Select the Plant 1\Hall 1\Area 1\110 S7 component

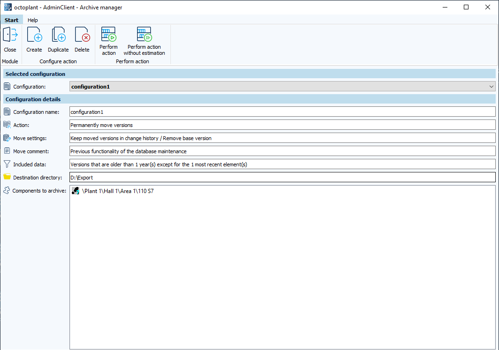tap(117, 191)
